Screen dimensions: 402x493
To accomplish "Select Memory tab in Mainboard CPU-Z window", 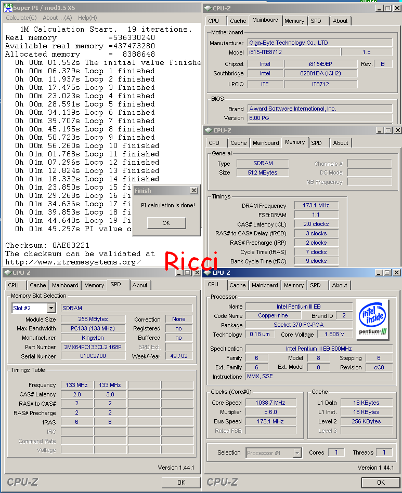I will (x=294, y=21).
